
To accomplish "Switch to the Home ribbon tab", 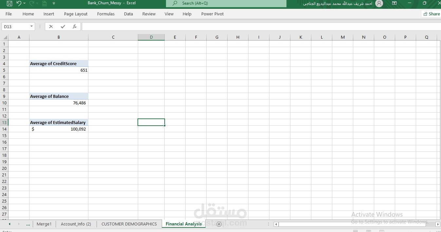I will click(x=28, y=14).
